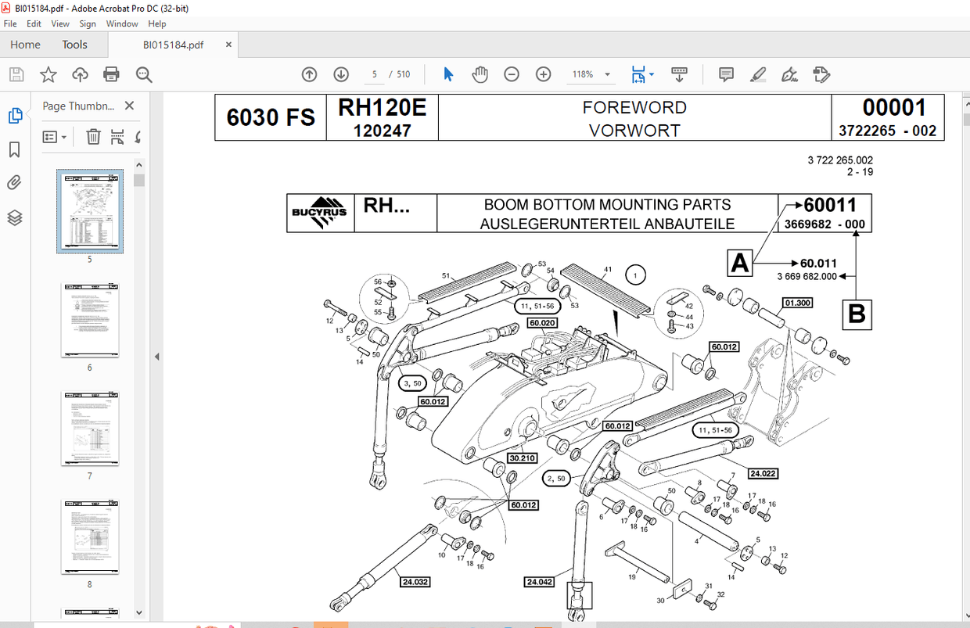Viewport: 970px width, 628px height.
Task: Open the Search magnifier tool
Action: [143, 74]
